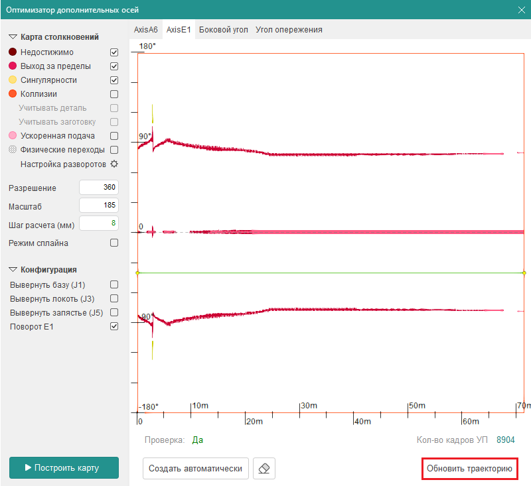Image resolution: width=531 pixels, height=486 pixels.
Task: Close the optimizer dialog window
Action: point(521,9)
